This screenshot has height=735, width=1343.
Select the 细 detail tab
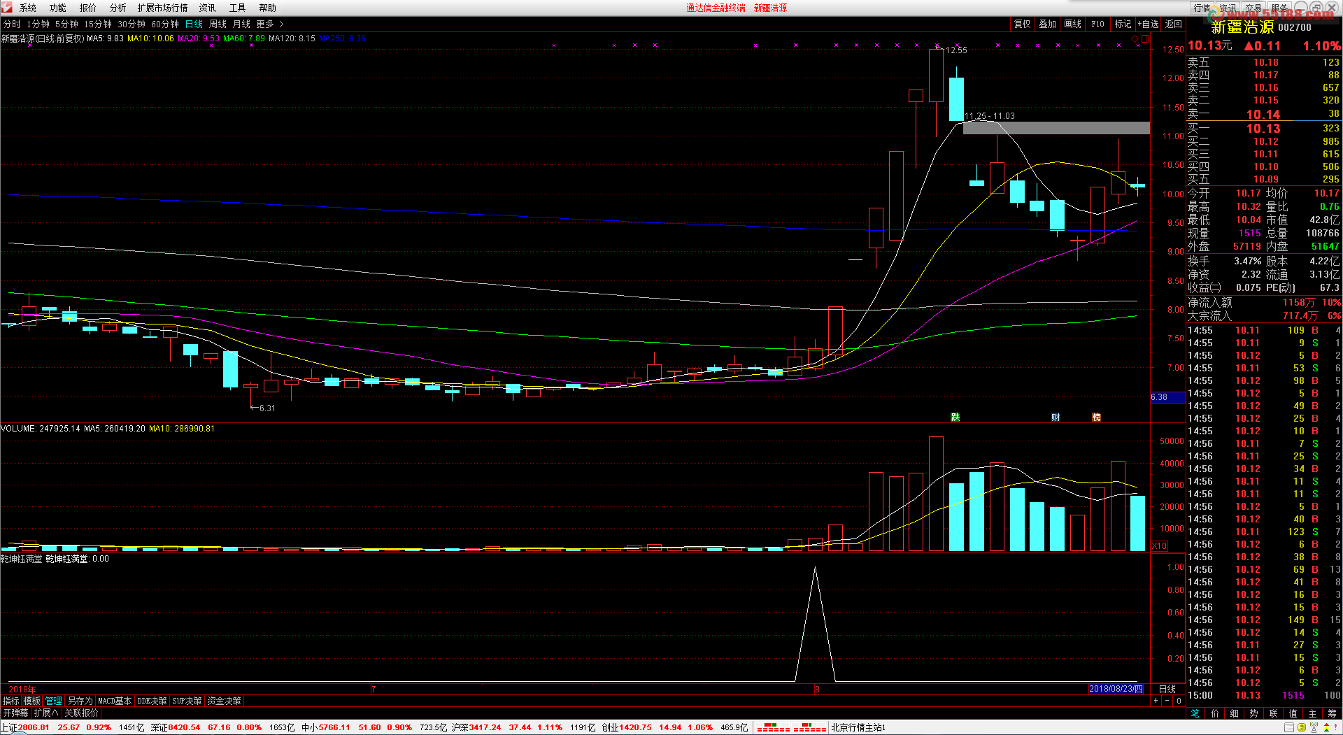1235,713
